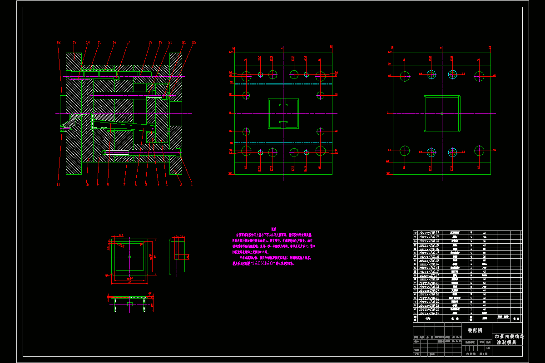Pick balloon number 19
The image size is (545, 363).
pyautogui.click(x=160, y=42)
